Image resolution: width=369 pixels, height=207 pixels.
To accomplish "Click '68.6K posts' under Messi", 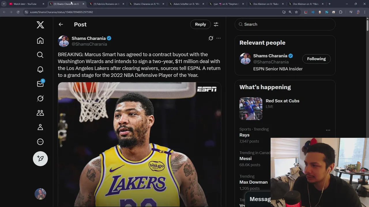I will pos(250,165).
